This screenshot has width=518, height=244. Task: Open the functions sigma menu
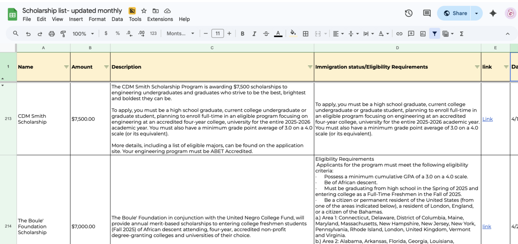461,34
